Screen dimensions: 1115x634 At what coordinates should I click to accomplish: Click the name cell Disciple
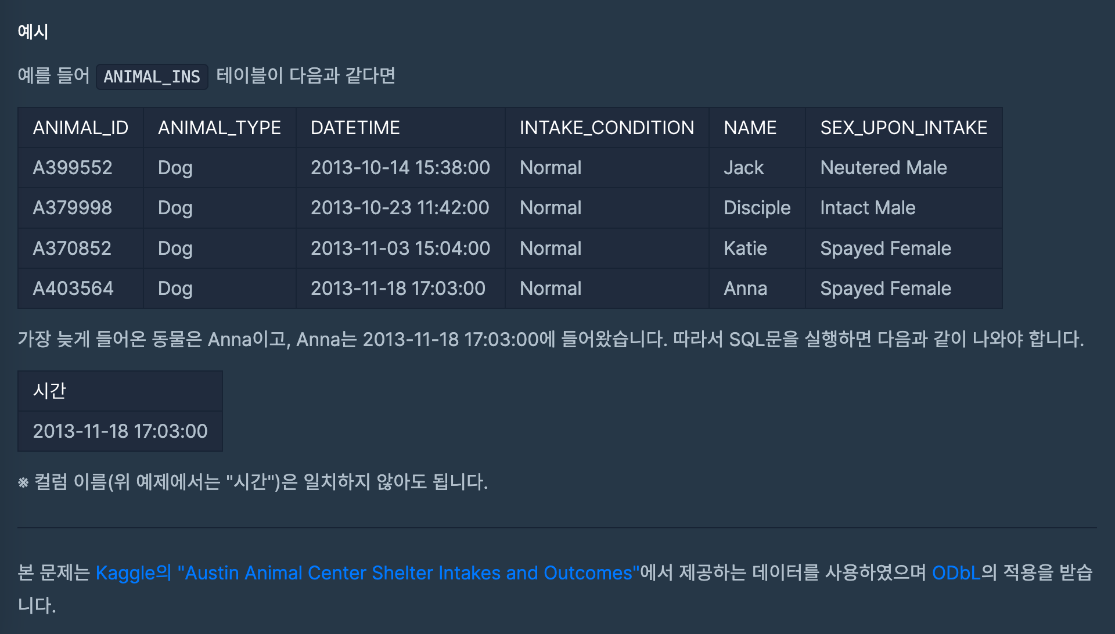(757, 208)
